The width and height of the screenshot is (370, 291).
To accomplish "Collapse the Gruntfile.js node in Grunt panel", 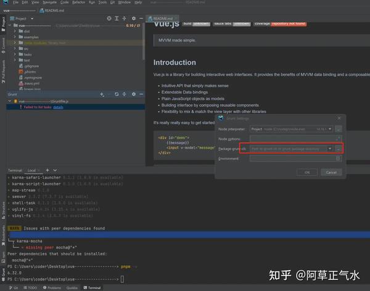I will click(x=10, y=101).
